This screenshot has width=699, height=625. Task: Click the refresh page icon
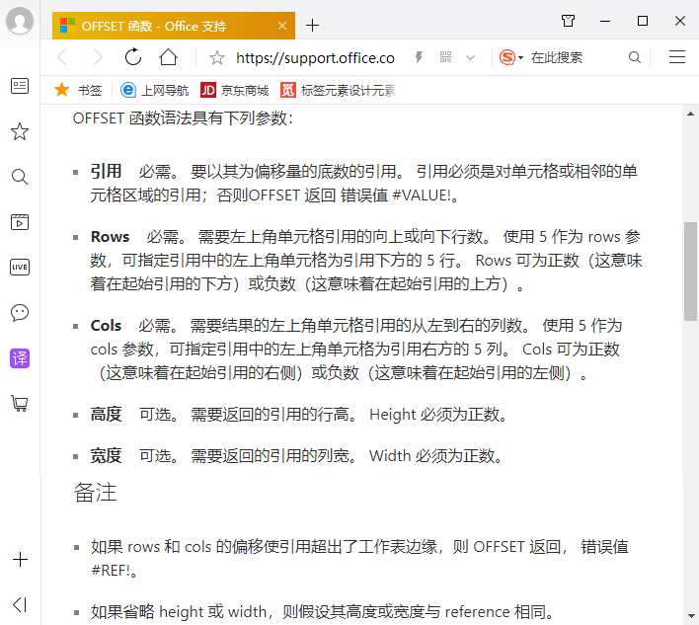(x=132, y=57)
